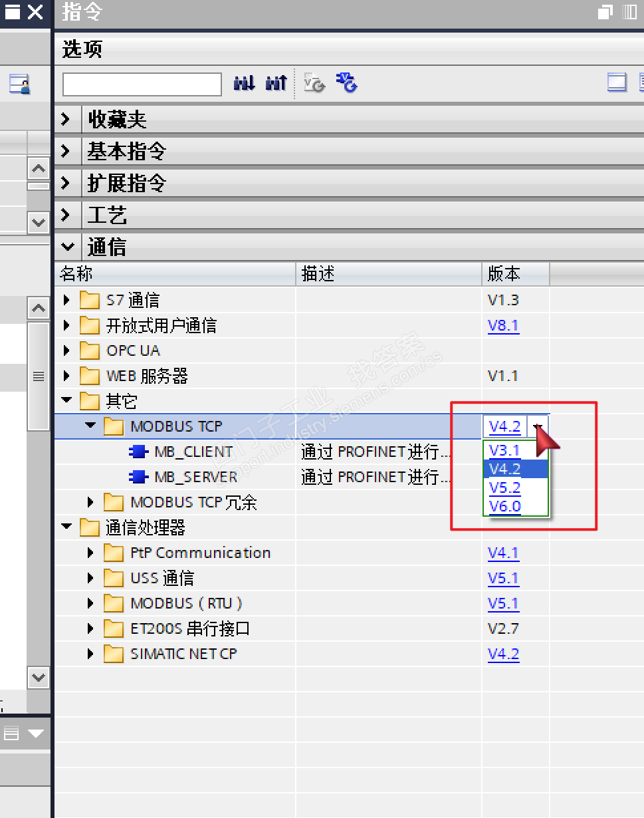Collapse the 通信处理器 folder
The image size is (644, 818).
(x=66, y=527)
